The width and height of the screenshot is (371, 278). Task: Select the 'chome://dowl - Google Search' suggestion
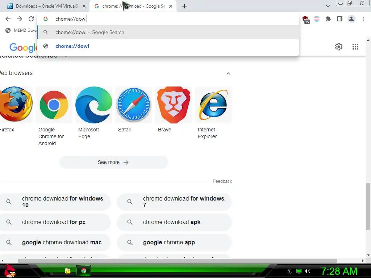[168, 32]
